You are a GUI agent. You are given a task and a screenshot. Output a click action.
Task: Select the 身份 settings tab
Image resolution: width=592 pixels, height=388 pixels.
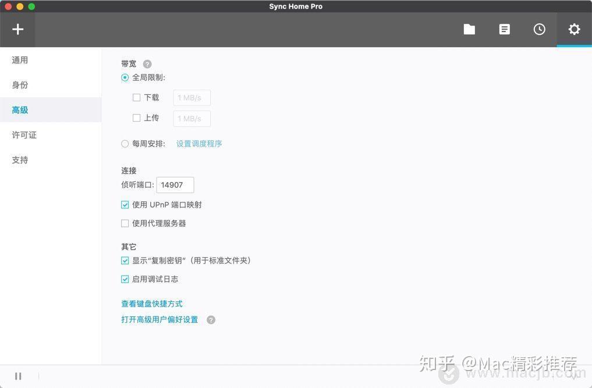pyautogui.click(x=51, y=85)
